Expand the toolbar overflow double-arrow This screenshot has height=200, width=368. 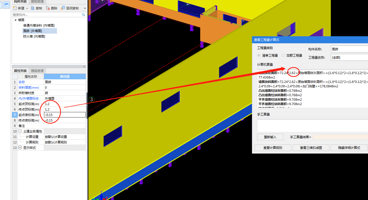click(x=85, y=8)
